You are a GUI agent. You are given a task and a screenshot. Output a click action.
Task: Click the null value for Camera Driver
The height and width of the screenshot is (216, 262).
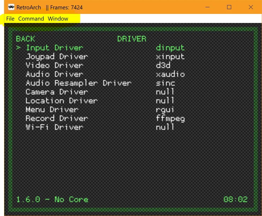pos(165,92)
